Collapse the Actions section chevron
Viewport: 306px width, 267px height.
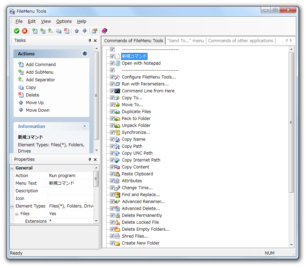click(x=85, y=54)
